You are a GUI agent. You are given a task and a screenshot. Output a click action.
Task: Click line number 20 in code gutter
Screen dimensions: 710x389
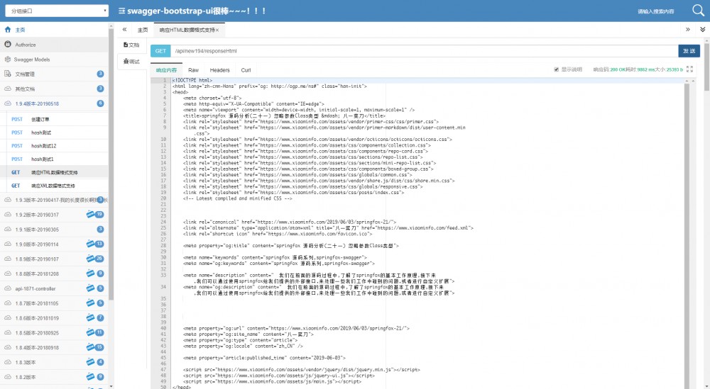[163, 198]
